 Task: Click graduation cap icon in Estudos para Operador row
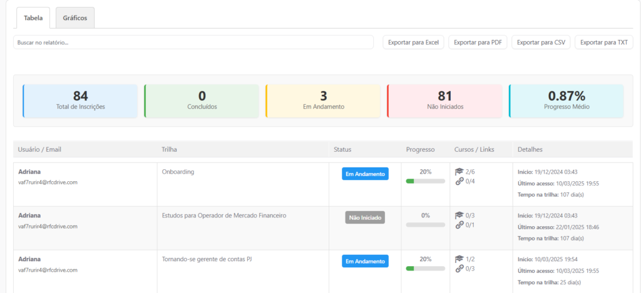(459, 216)
